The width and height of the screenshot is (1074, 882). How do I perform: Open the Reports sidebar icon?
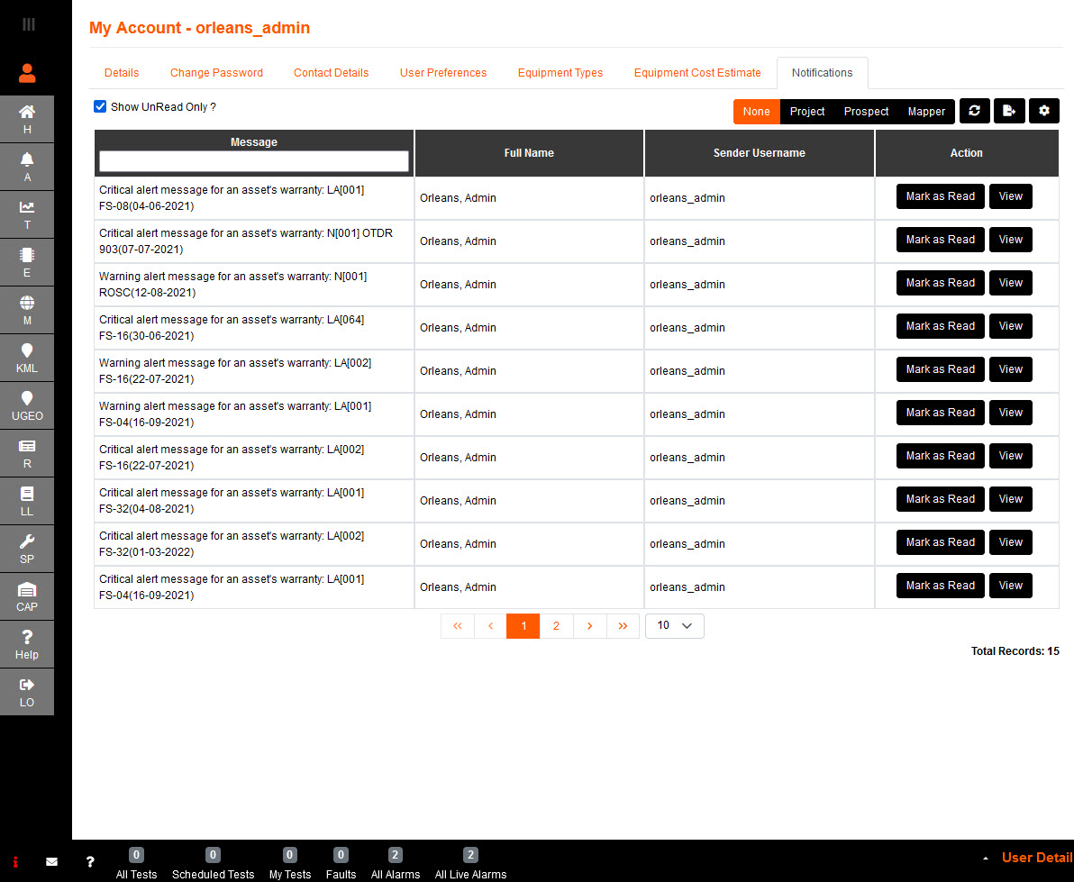point(27,452)
